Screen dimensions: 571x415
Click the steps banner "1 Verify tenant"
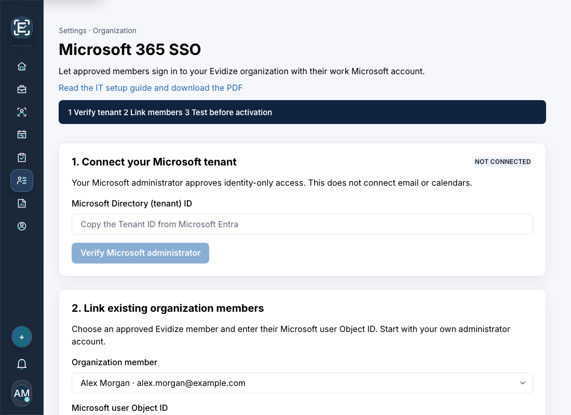pos(94,113)
